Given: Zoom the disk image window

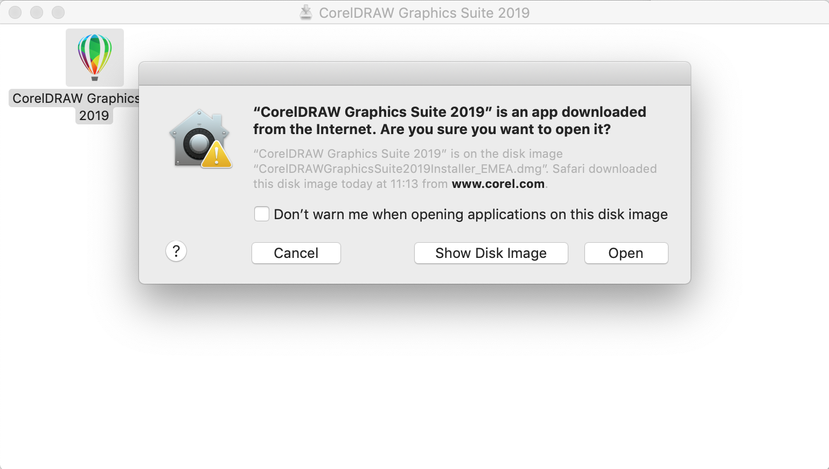Looking at the screenshot, I should point(58,12).
